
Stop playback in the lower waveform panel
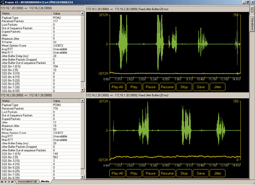click(x=184, y=173)
